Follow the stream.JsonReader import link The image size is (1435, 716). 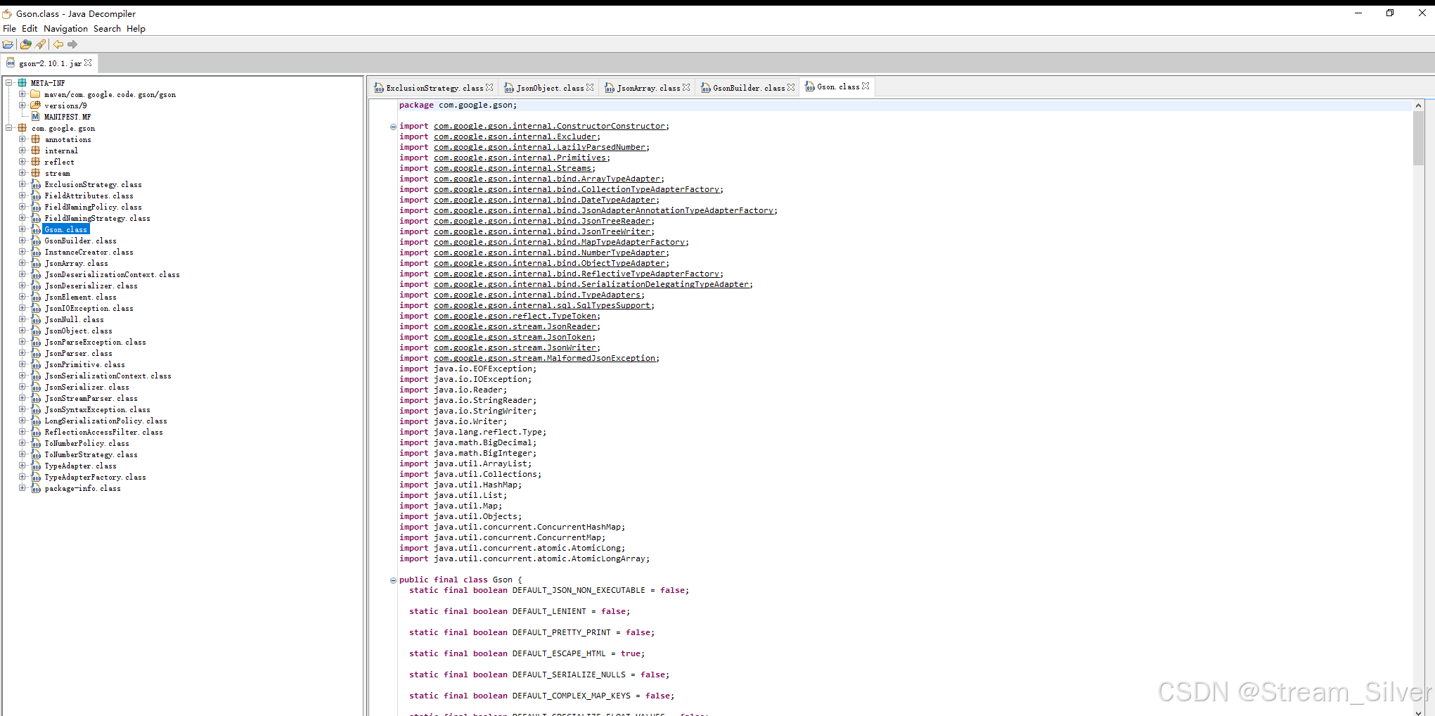(x=515, y=327)
